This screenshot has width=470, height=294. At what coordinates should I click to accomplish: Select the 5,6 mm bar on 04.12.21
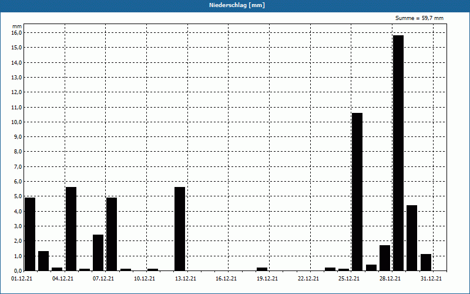click(71, 229)
